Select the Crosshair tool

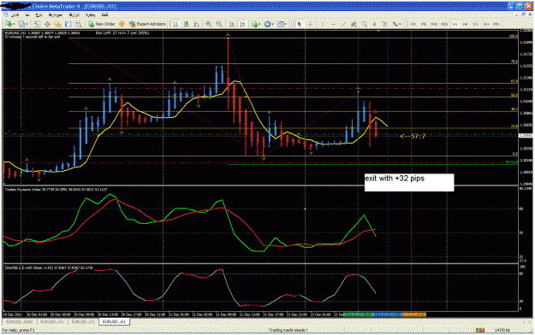[310, 24]
